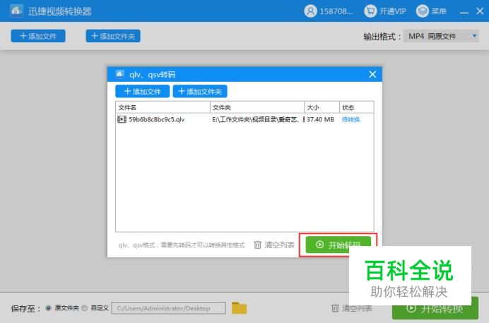Minimize the main window
The height and width of the screenshot is (323, 489).
point(464,12)
